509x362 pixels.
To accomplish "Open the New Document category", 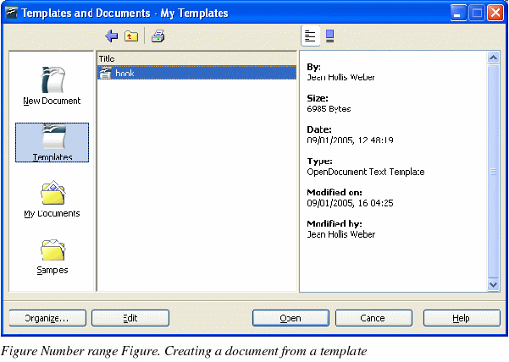I will point(52,83).
